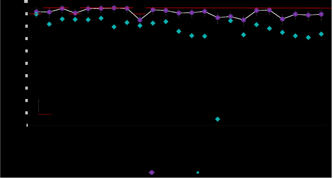Screen dimensions: 333x178
Task: Click the 100 label on the y-axis
Action: [x=26, y=2]
